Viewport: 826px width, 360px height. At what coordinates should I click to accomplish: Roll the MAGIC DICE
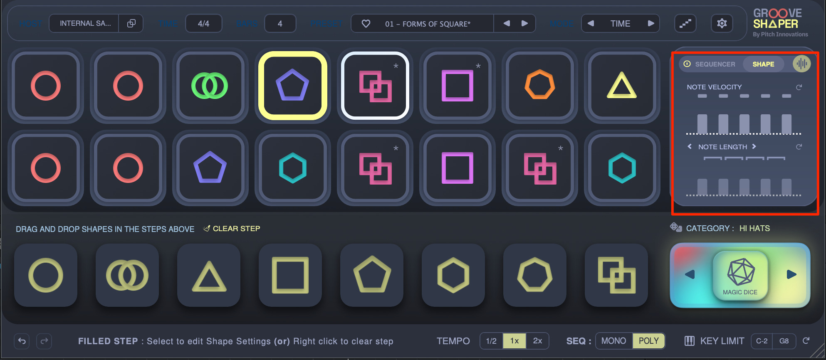(740, 275)
